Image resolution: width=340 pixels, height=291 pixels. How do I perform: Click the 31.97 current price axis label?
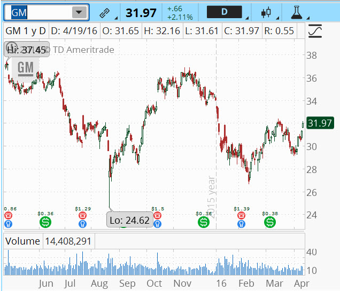[320, 123]
